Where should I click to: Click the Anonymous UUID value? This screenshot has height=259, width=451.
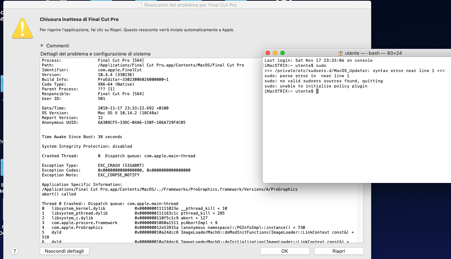142,122
